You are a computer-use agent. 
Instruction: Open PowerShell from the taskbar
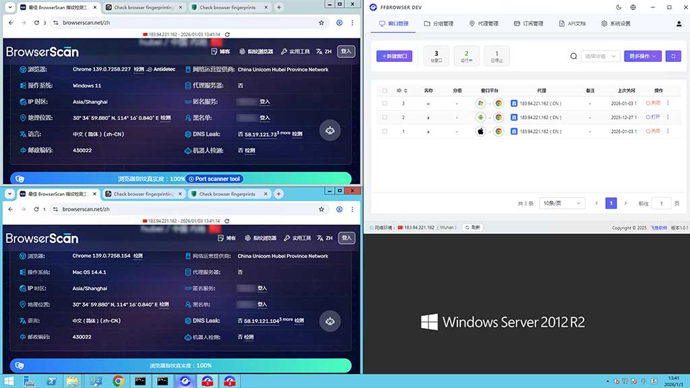coord(51,381)
